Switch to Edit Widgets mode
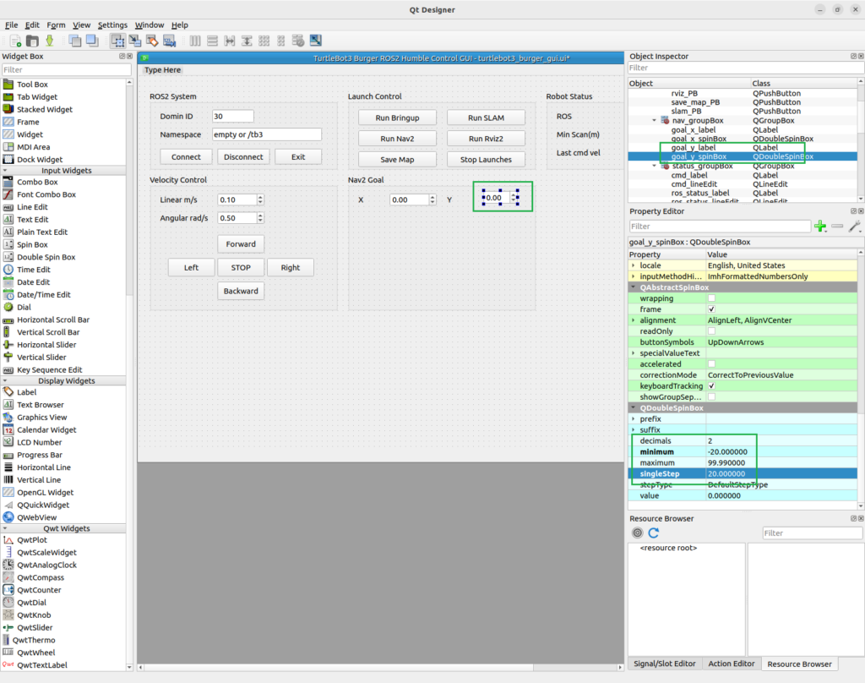The image size is (865, 683). [117, 41]
